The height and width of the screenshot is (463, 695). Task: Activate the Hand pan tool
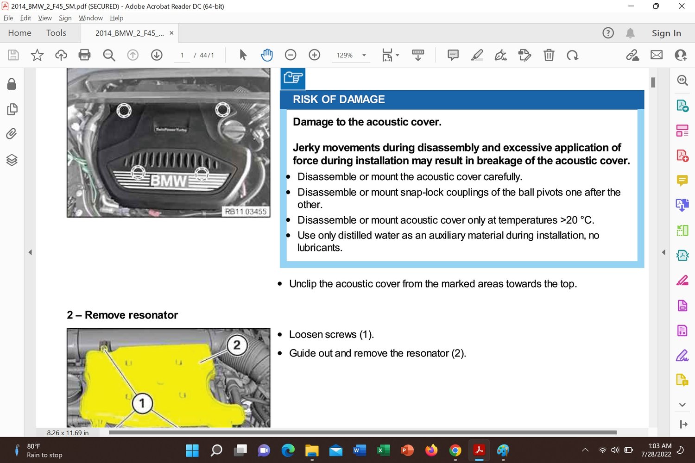click(267, 55)
